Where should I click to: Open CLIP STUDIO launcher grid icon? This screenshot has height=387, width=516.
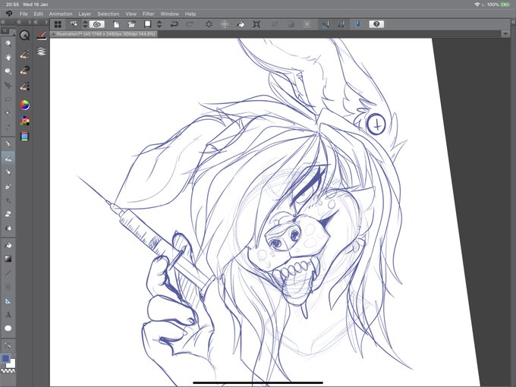pyautogui.click(x=58, y=24)
